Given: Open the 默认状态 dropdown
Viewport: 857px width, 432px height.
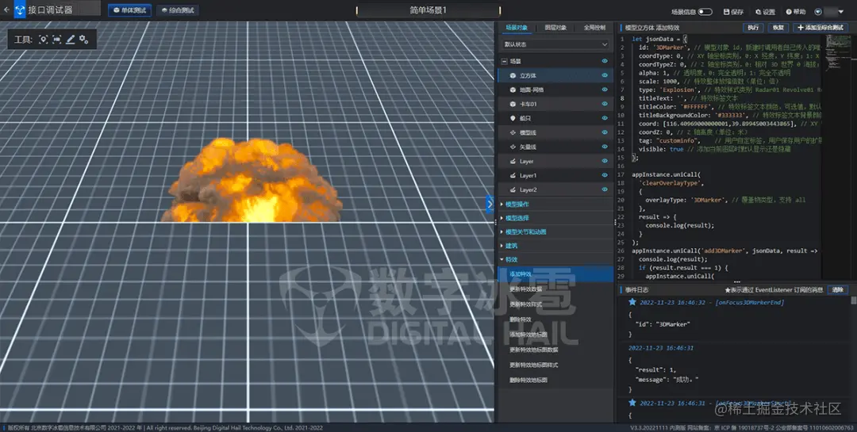Looking at the screenshot, I should tap(555, 44).
